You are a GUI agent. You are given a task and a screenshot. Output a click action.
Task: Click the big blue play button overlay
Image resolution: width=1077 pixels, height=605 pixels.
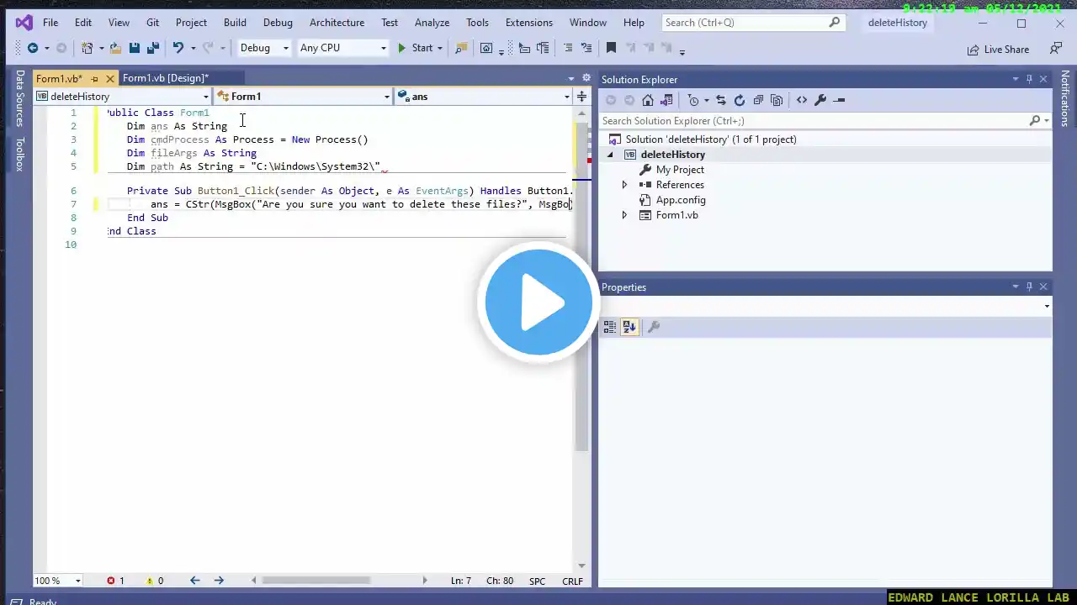(538, 302)
